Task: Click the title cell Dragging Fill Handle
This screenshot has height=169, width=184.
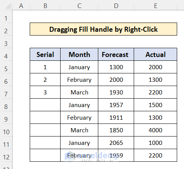Action: click(x=103, y=29)
